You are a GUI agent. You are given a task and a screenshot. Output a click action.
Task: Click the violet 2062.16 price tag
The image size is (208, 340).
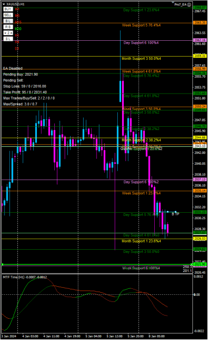tap(200, 40)
